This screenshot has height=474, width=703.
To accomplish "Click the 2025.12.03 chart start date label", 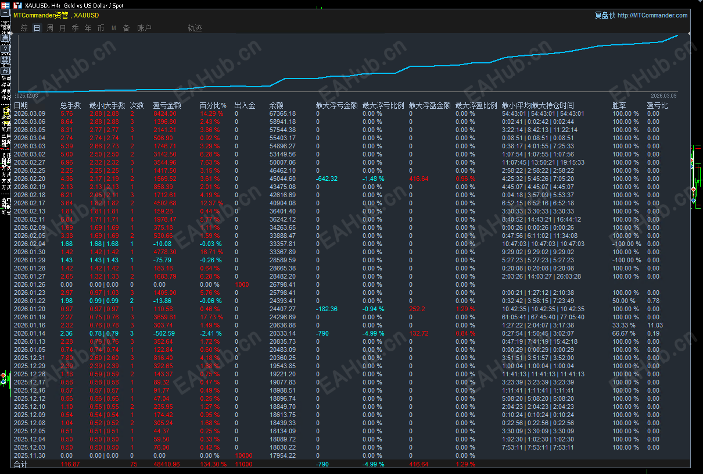I will pos(26,95).
